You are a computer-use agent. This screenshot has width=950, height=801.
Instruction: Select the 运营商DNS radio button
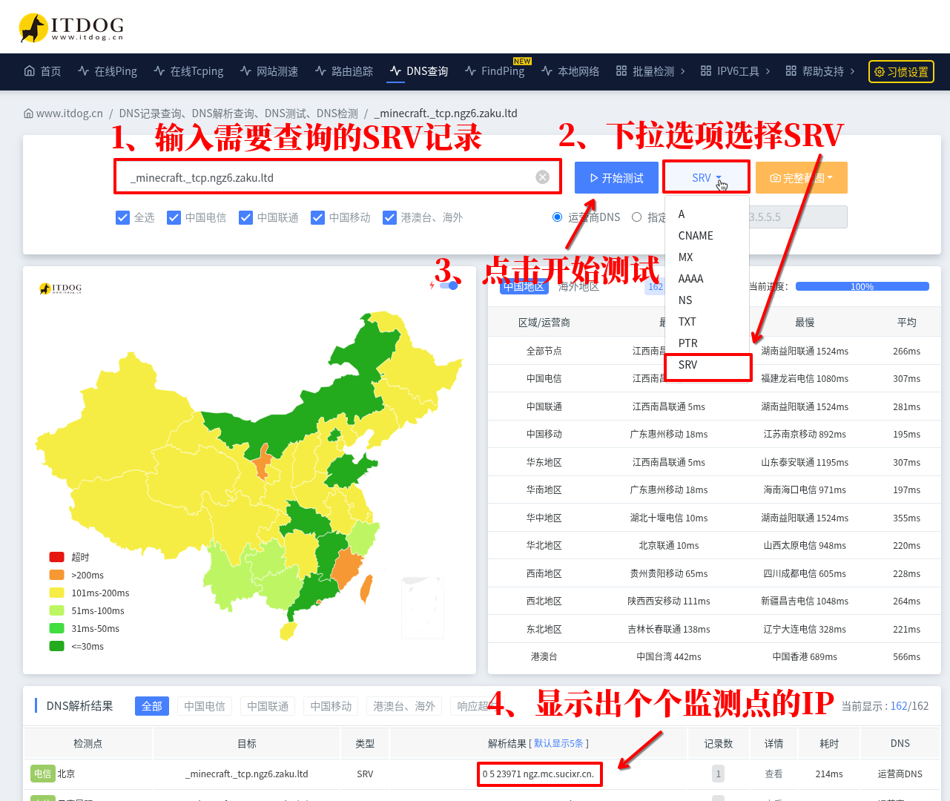pyautogui.click(x=557, y=217)
